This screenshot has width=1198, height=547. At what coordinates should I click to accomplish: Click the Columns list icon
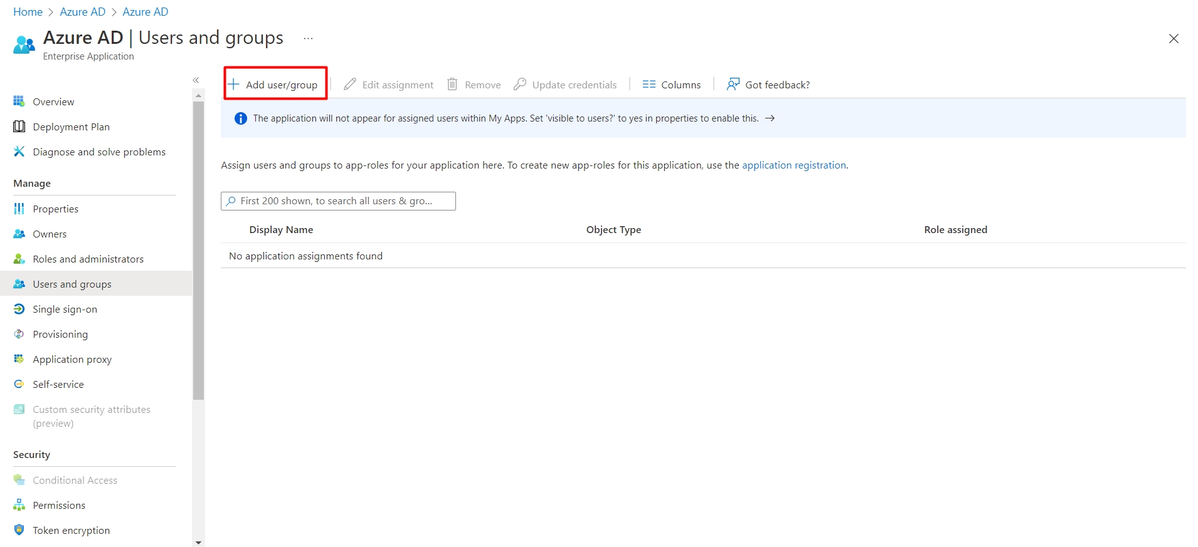pos(649,84)
